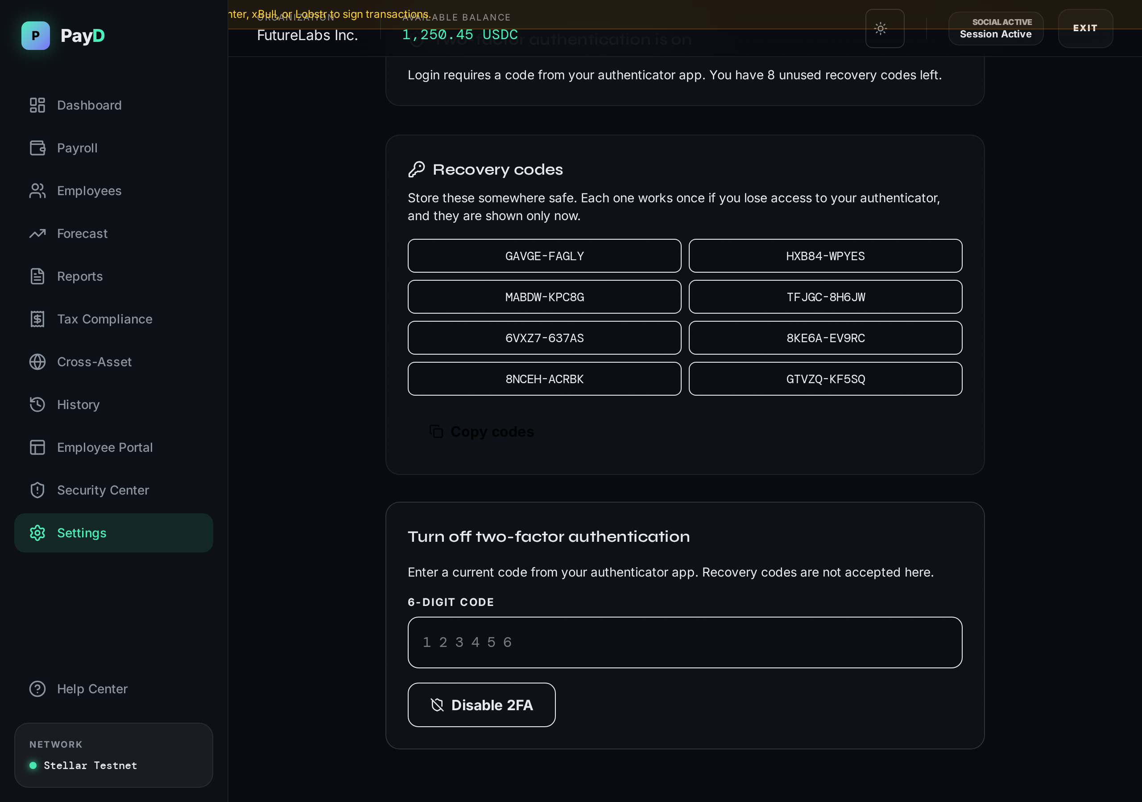Click the Cross-Asset globe icon
Screen dimensions: 1142x802
[x=37, y=361]
